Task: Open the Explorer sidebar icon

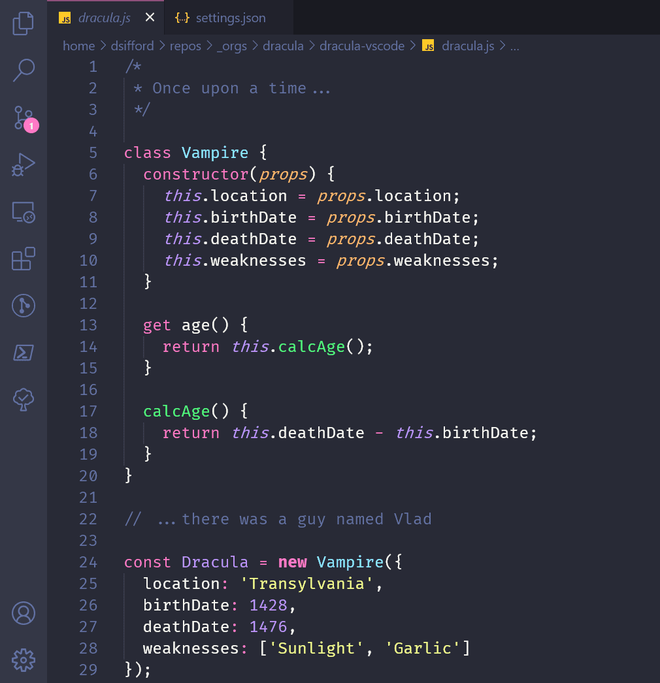Action: coord(24,23)
